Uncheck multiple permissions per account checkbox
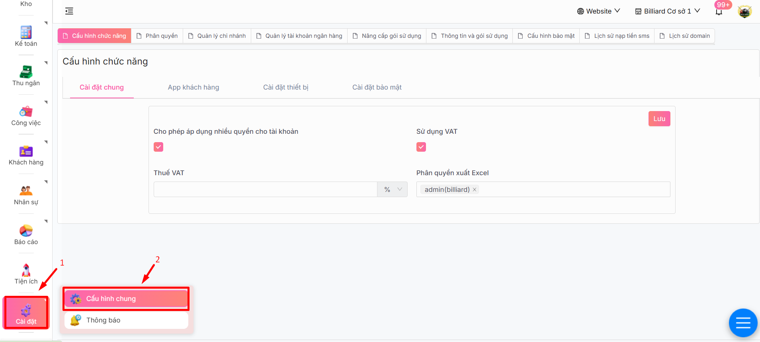The height and width of the screenshot is (342, 760). [x=158, y=147]
